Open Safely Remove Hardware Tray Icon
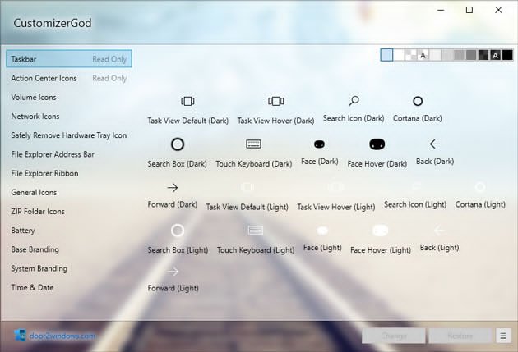Viewport: 518px width, 352px height. pyautogui.click(x=69, y=135)
